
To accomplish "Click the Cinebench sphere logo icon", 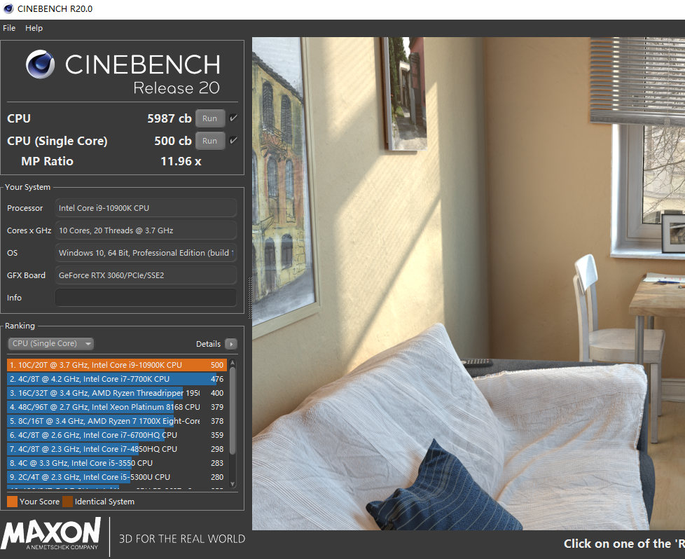I will click(40, 64).
